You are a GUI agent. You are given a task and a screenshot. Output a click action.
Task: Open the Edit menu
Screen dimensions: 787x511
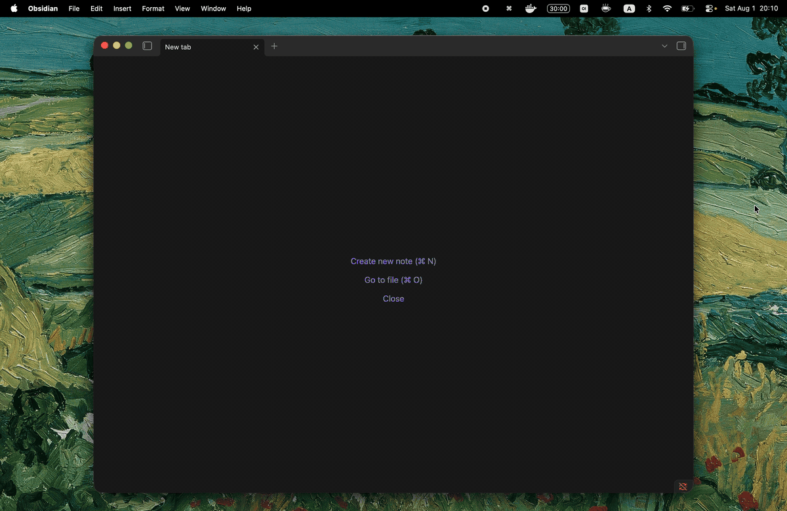point(96,9)
